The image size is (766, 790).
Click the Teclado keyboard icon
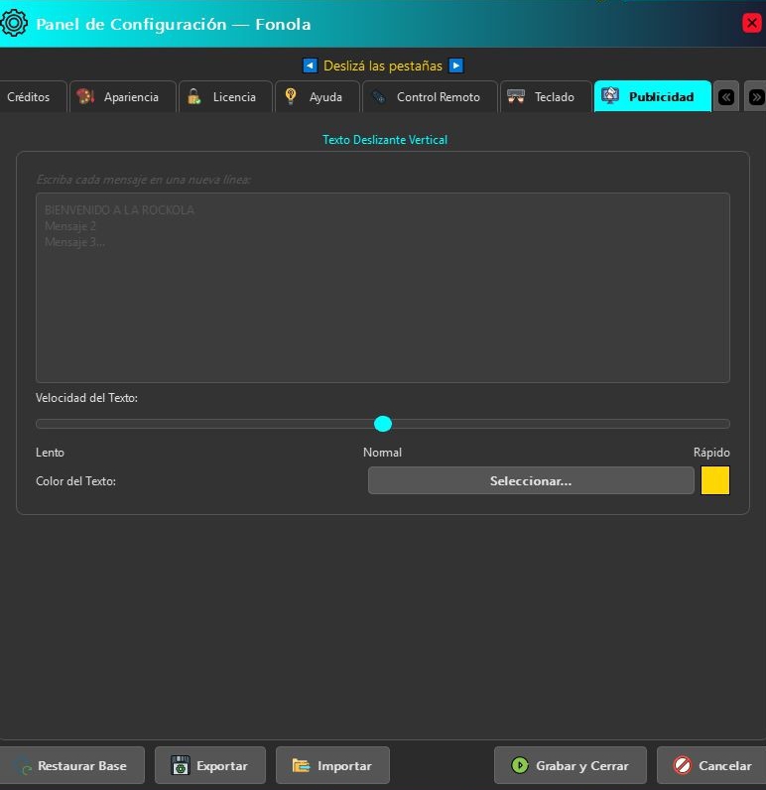pos(516,96)
